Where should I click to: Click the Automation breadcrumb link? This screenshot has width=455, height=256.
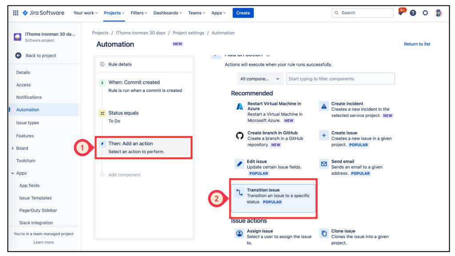(x=223, y=33)
